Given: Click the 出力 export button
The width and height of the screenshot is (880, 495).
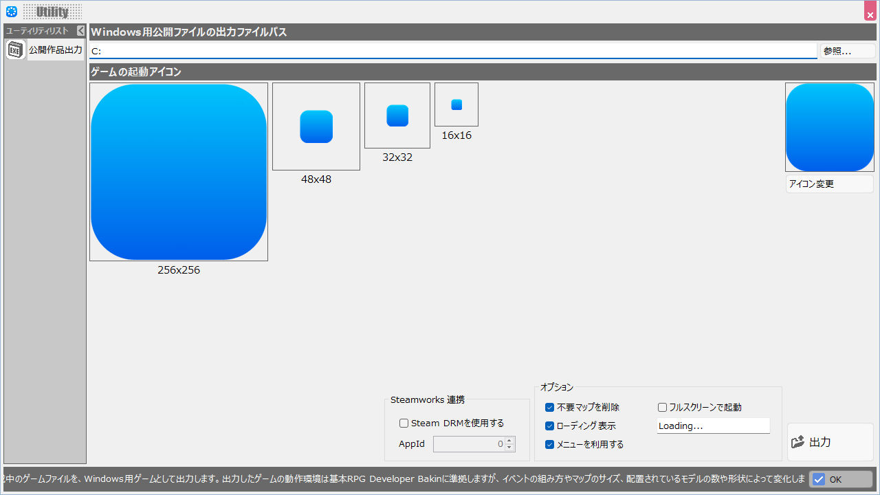Looking at the screenshot, I should [x=830, y=442].
